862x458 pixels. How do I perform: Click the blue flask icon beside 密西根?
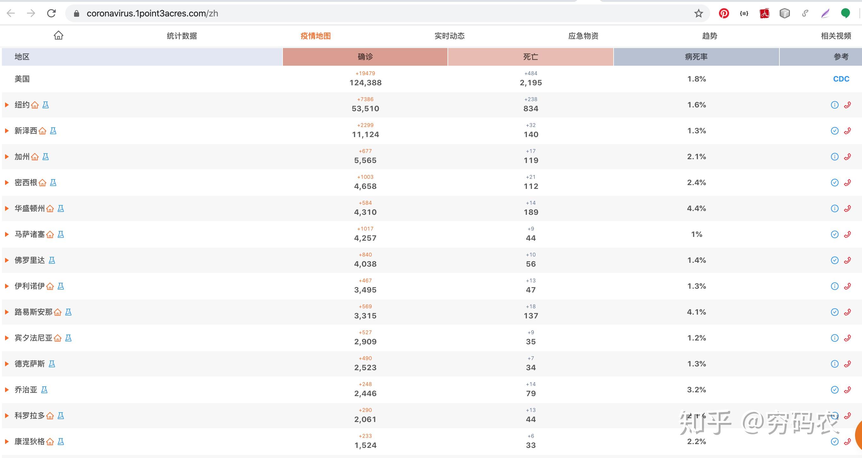click(x=53, y=182)
